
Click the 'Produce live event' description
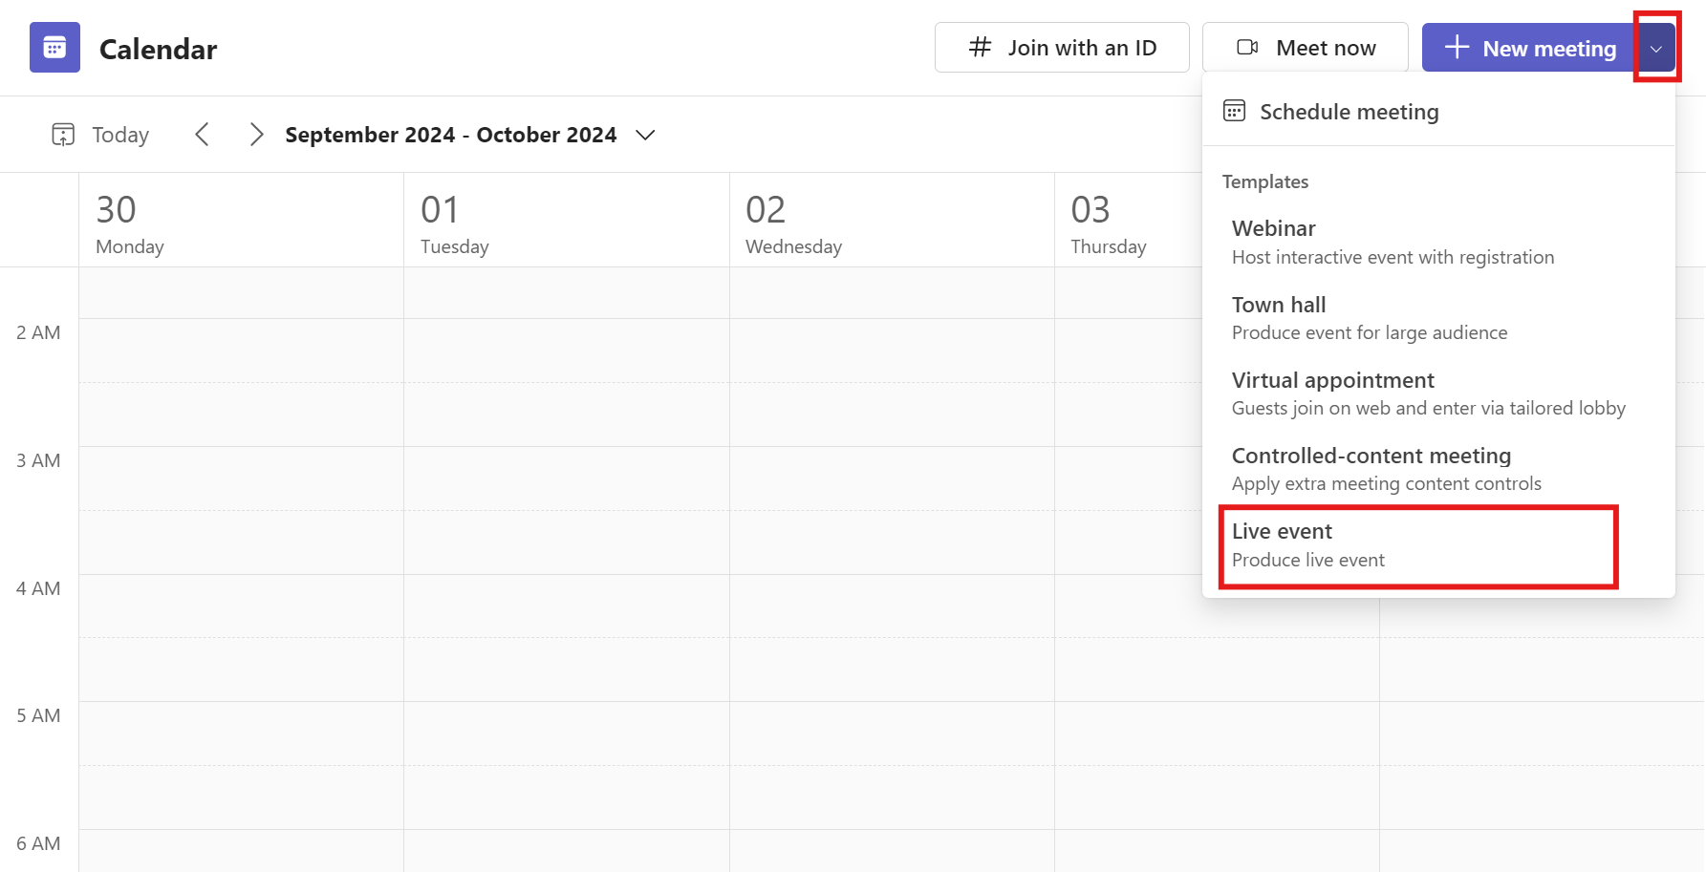tap(1307, 560)
